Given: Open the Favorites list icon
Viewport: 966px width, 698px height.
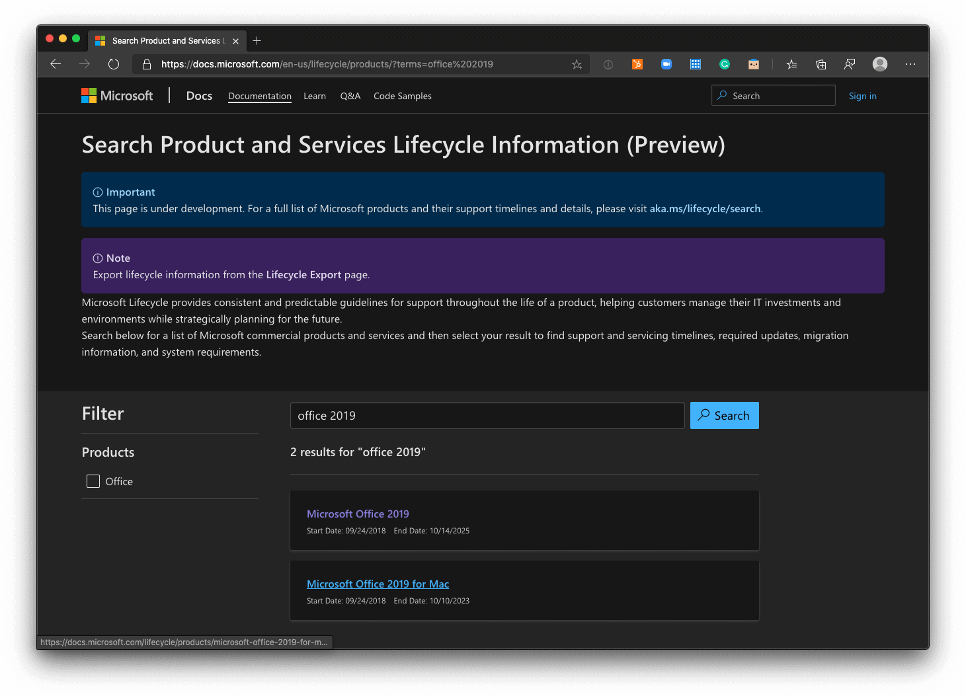Looking at the screenshot, I should coord(791,64).
